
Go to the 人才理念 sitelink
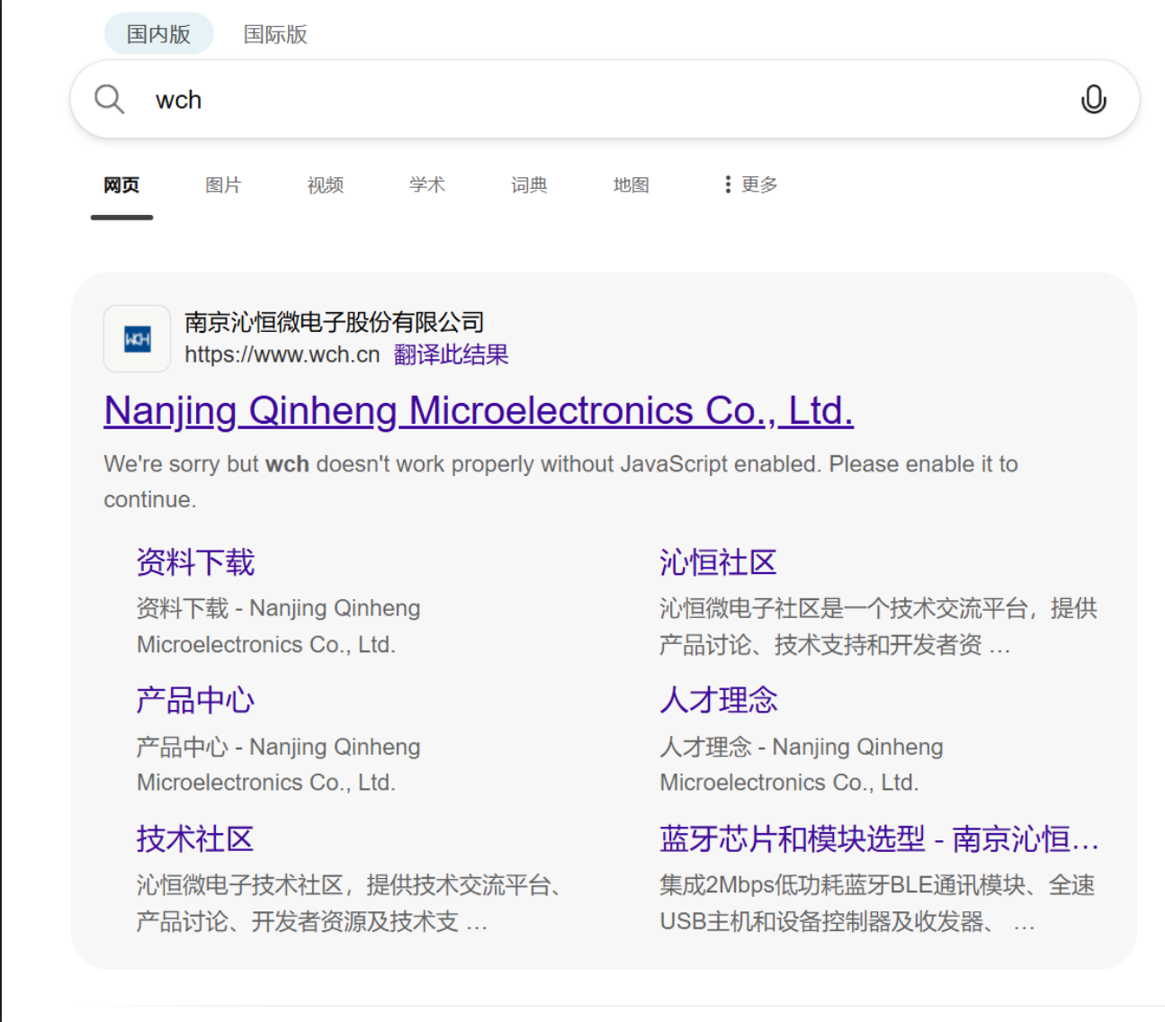718,700
